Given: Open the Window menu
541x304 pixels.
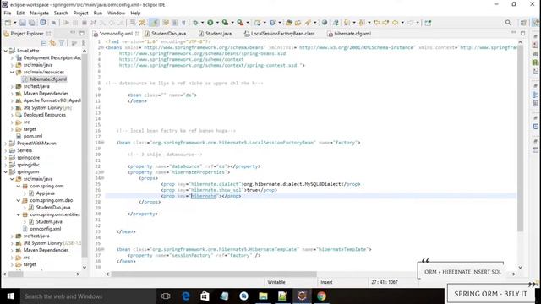Looking at the screenshot, I should 117,13.
